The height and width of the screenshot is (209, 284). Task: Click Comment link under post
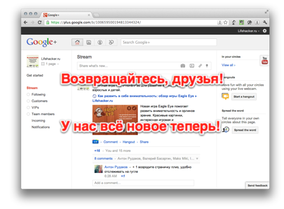pos(111,142)
